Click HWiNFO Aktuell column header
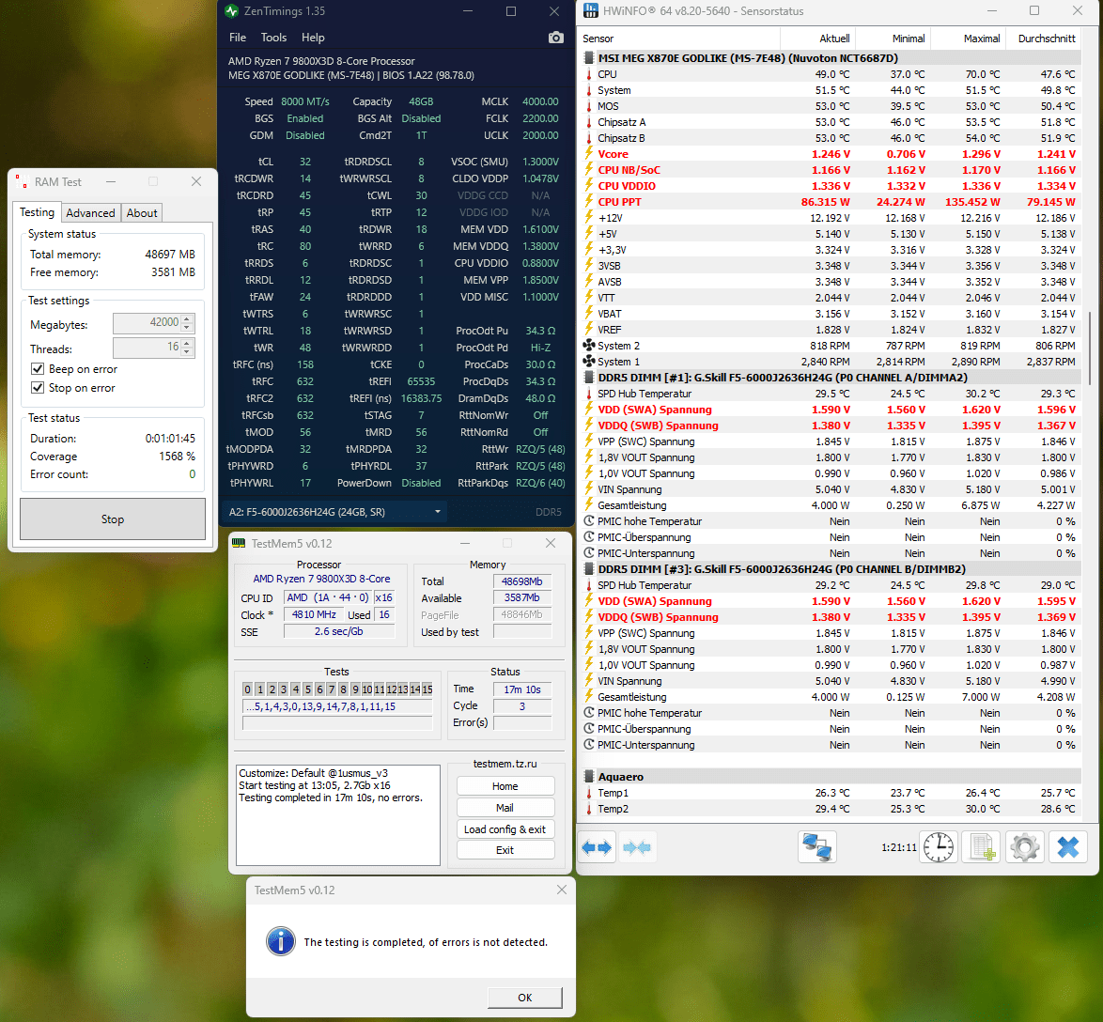This screenshot has width=1103, height=1022. coord(817,39)
